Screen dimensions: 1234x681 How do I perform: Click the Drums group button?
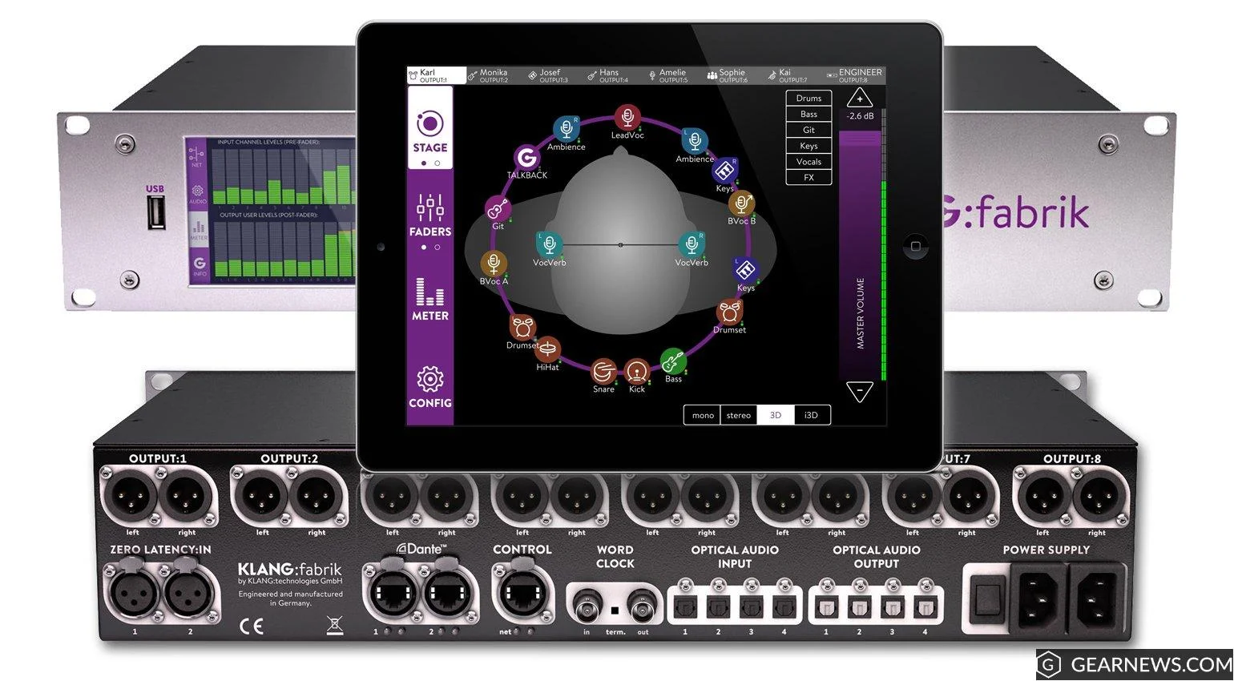point(809,99)
